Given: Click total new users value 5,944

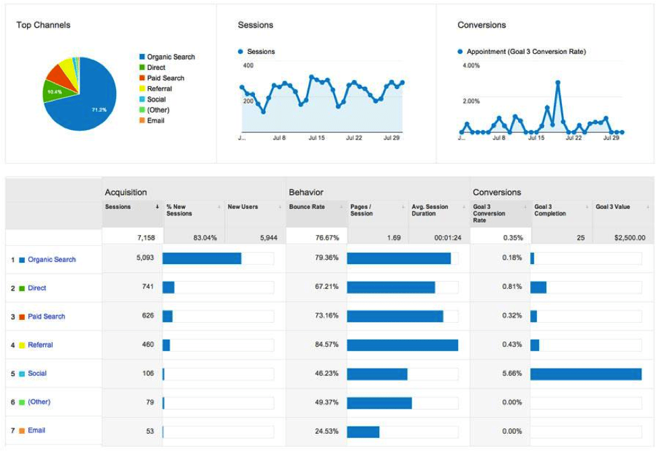Looking at the screenshot, I should [268, 238].
